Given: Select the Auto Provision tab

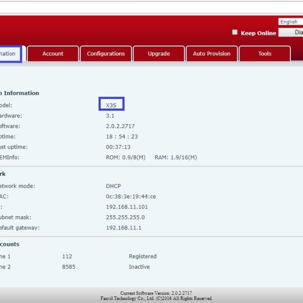Looking at the screenshot, I should pyautogui.click(x=212, y=54).
